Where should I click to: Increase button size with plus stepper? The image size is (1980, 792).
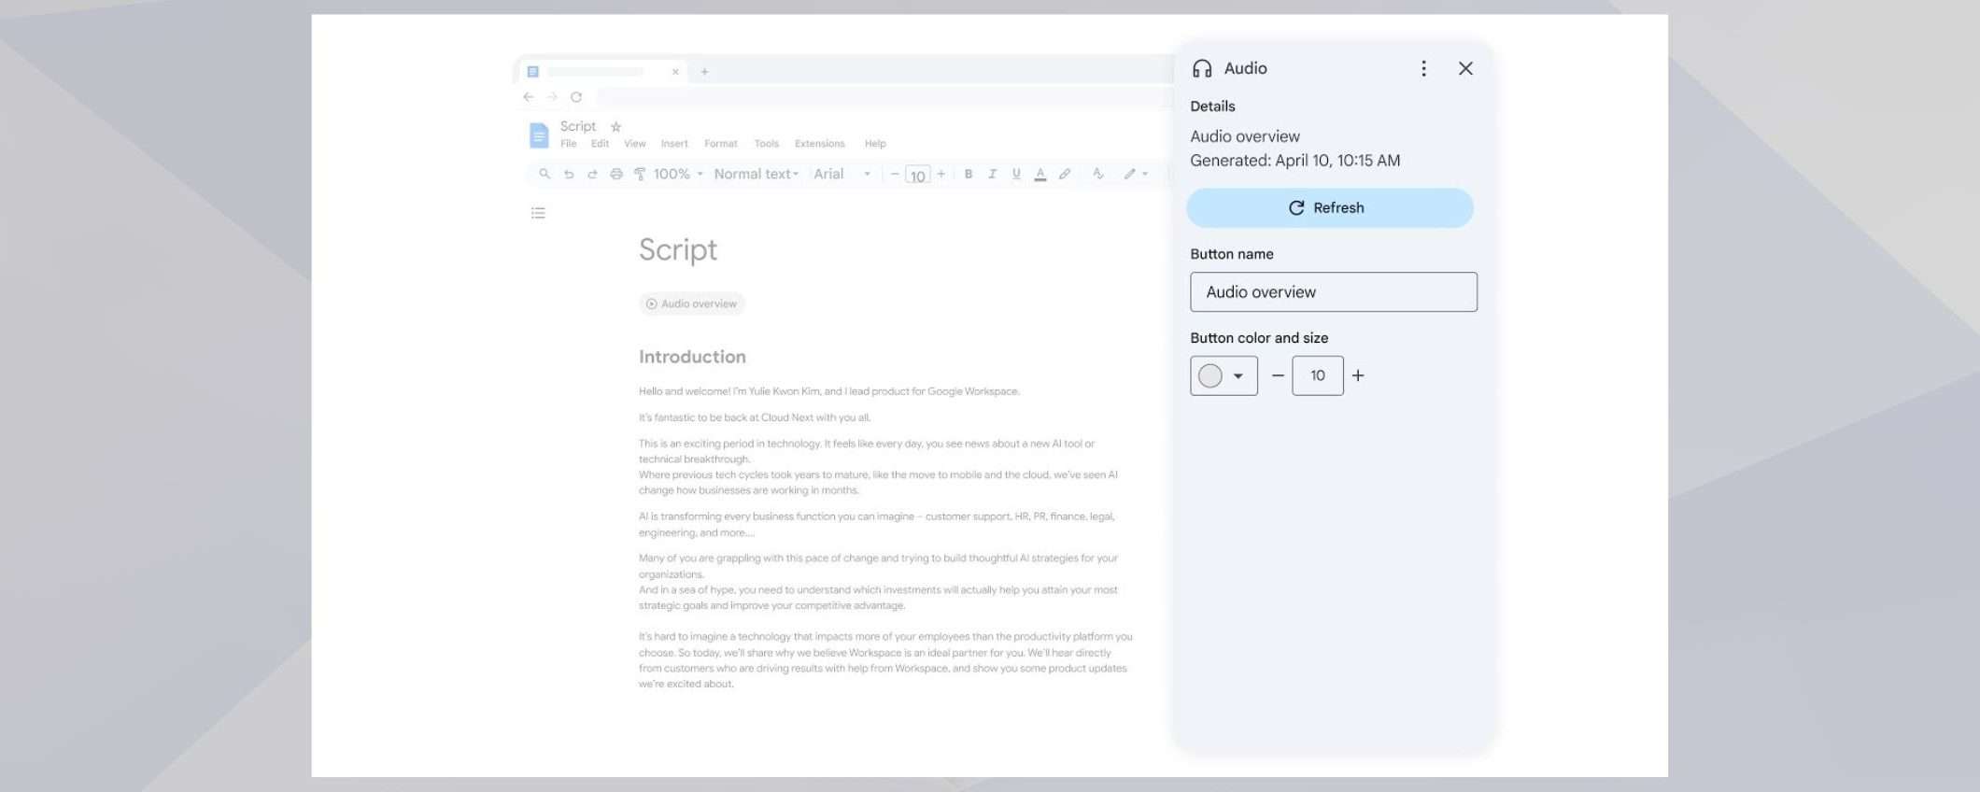[1358, 375]
